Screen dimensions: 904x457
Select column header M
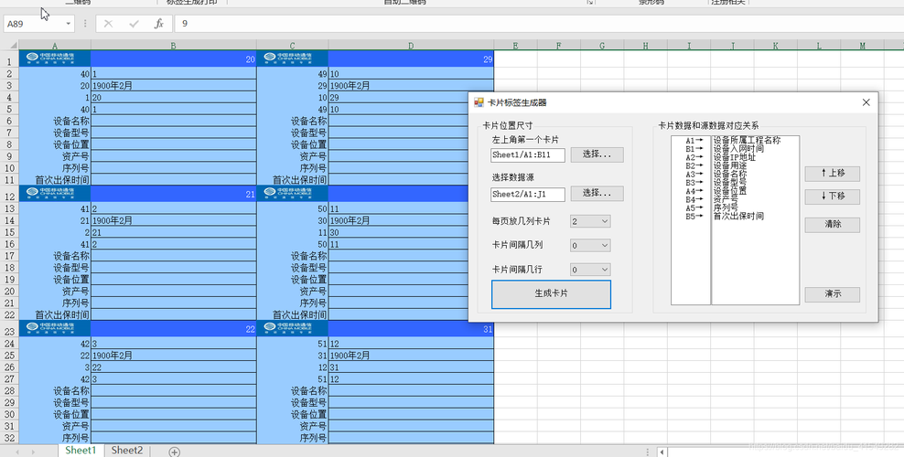point(863,46)
